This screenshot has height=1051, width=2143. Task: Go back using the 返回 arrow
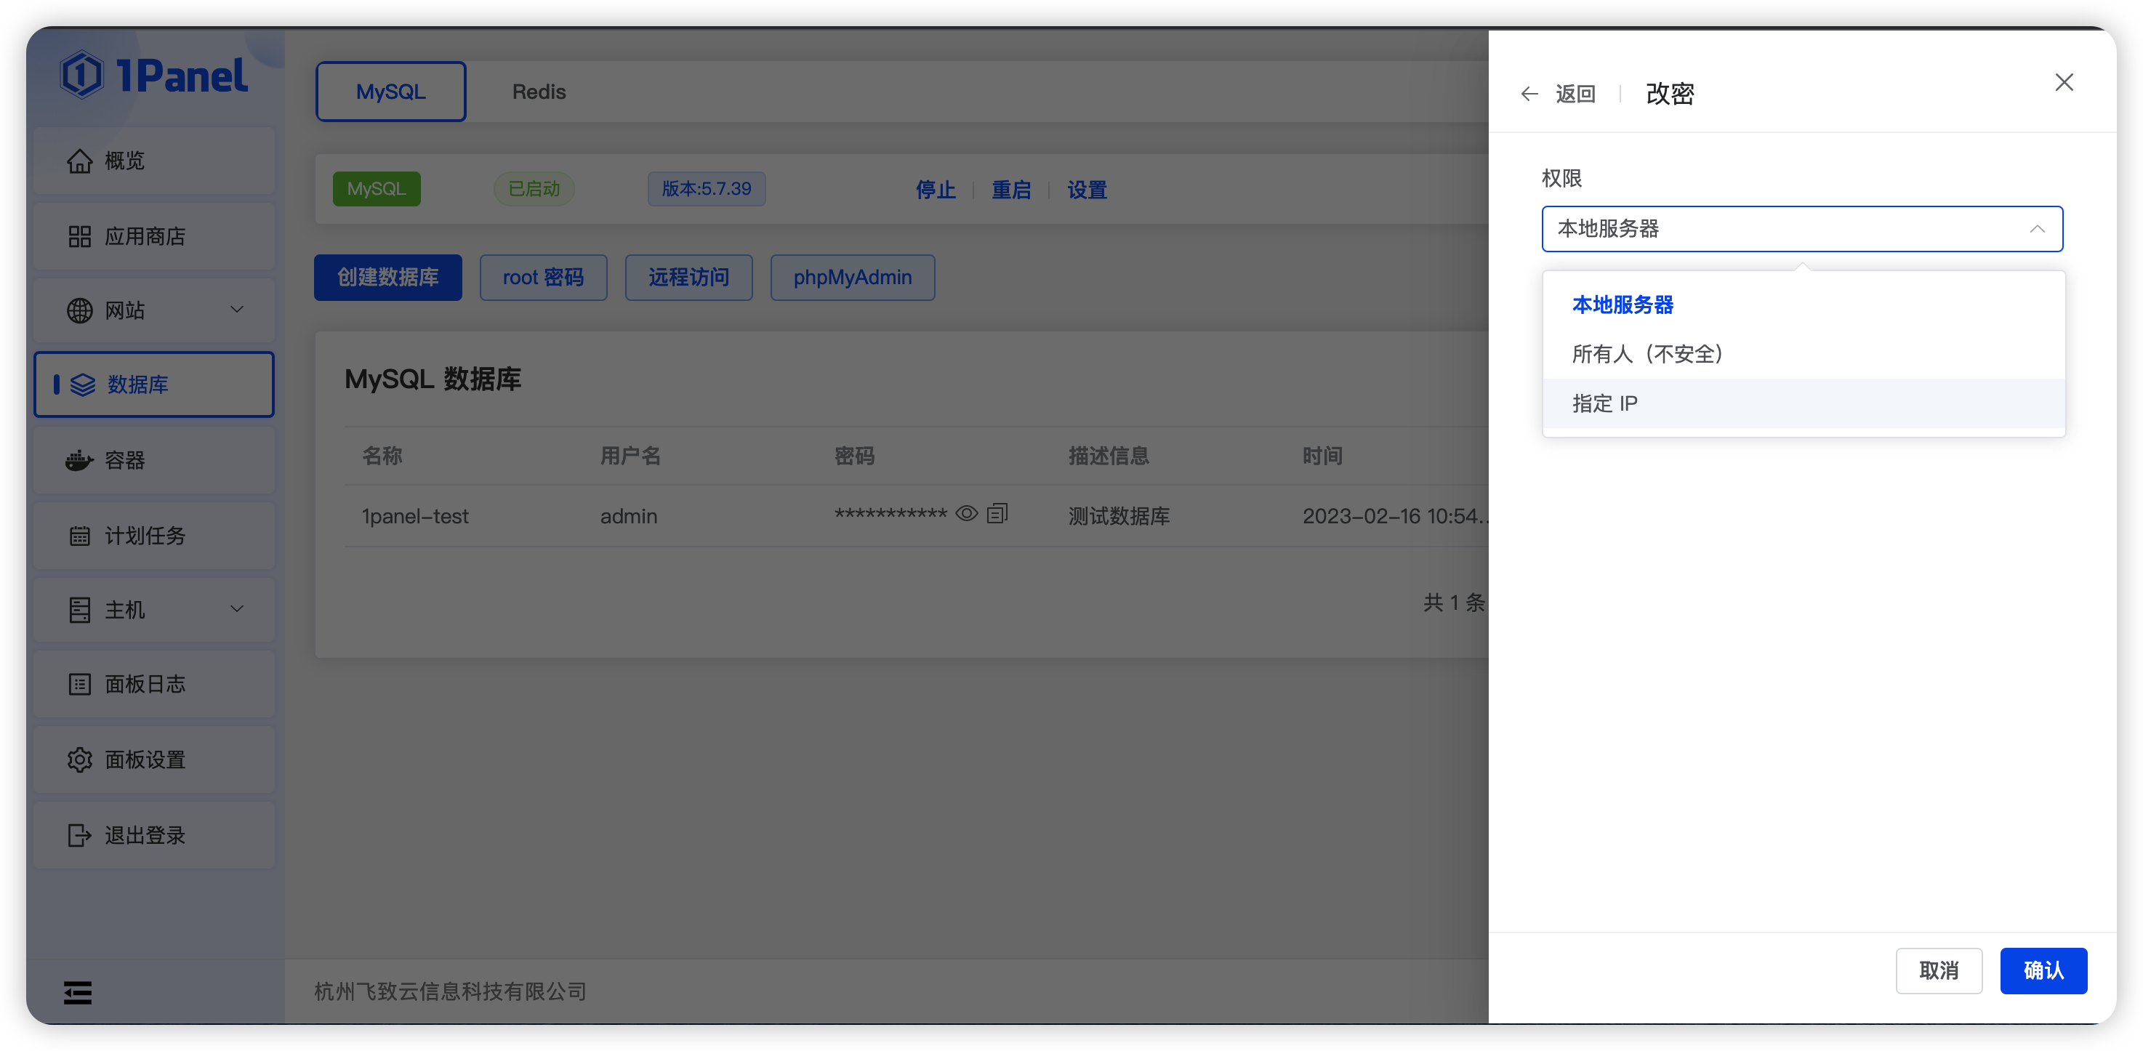click(1529, 94)
